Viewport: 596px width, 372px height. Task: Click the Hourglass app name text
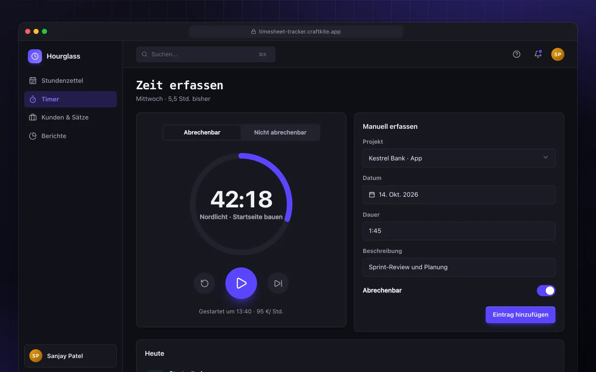point(63,56)
